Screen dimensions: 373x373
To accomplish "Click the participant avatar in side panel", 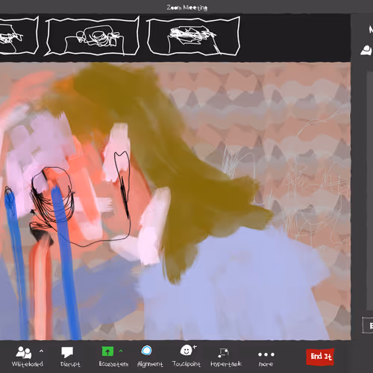I will point(366,51).
